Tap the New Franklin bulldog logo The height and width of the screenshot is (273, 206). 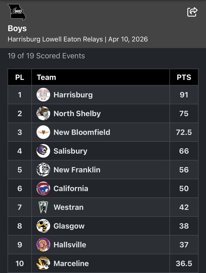click(43, 170)
